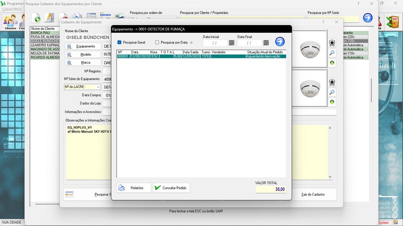
Task: Open the CADASTROS menu
Action: [12, 10]
